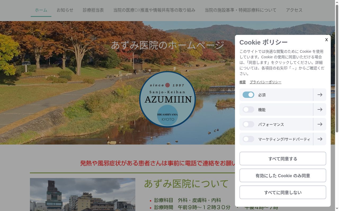
Task: Click the マーケティング/サードパーティ label text
Action: (x=284, y=139)
